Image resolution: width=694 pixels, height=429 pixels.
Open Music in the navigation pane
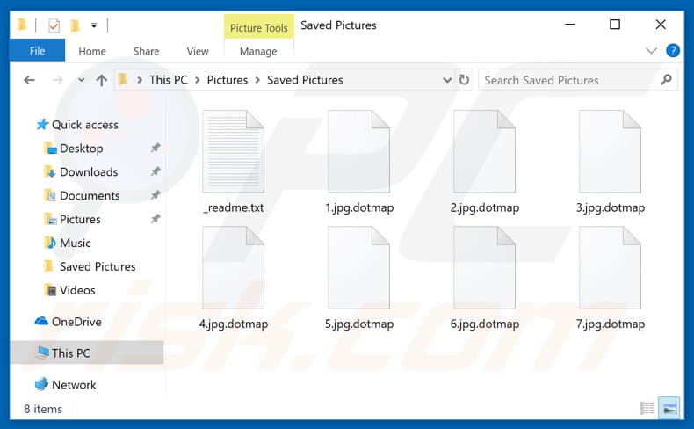pyautogui.click(x=75, y=243)
